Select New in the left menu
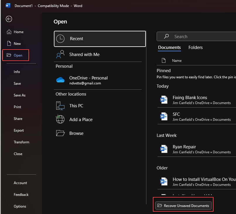Viewport: 236px width, 214px height. pyautogui.click(x=17, y=44)
